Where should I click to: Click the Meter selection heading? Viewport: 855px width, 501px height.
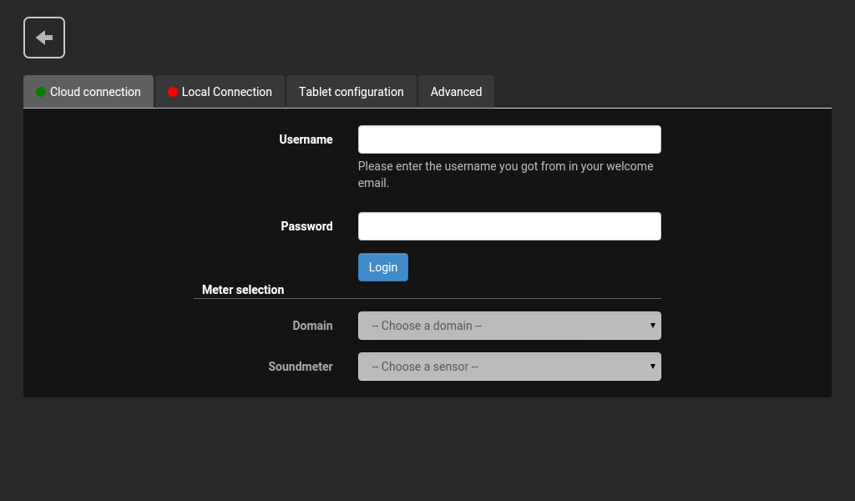coord(243,290)
